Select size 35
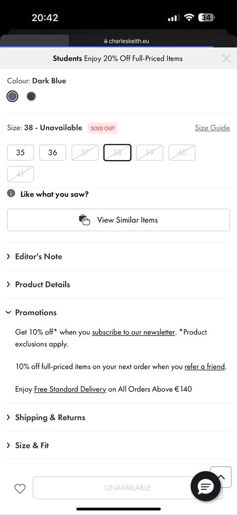Viewport: 237px width, 515px height. click(x=21, y=152)
